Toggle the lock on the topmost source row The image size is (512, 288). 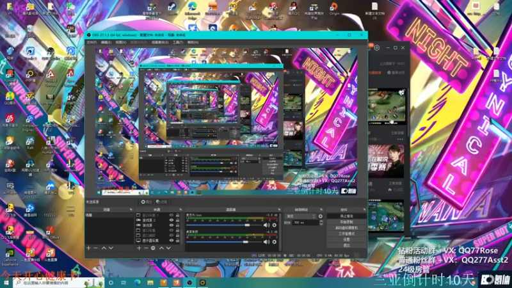pyautogui.click(x=178, y=215)
